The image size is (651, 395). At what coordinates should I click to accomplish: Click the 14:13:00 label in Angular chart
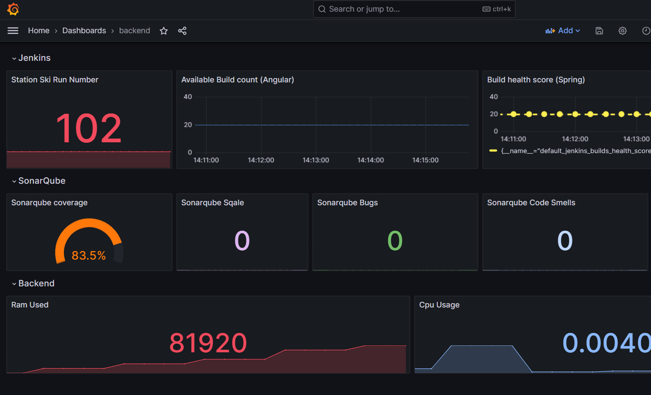point(316,160)
